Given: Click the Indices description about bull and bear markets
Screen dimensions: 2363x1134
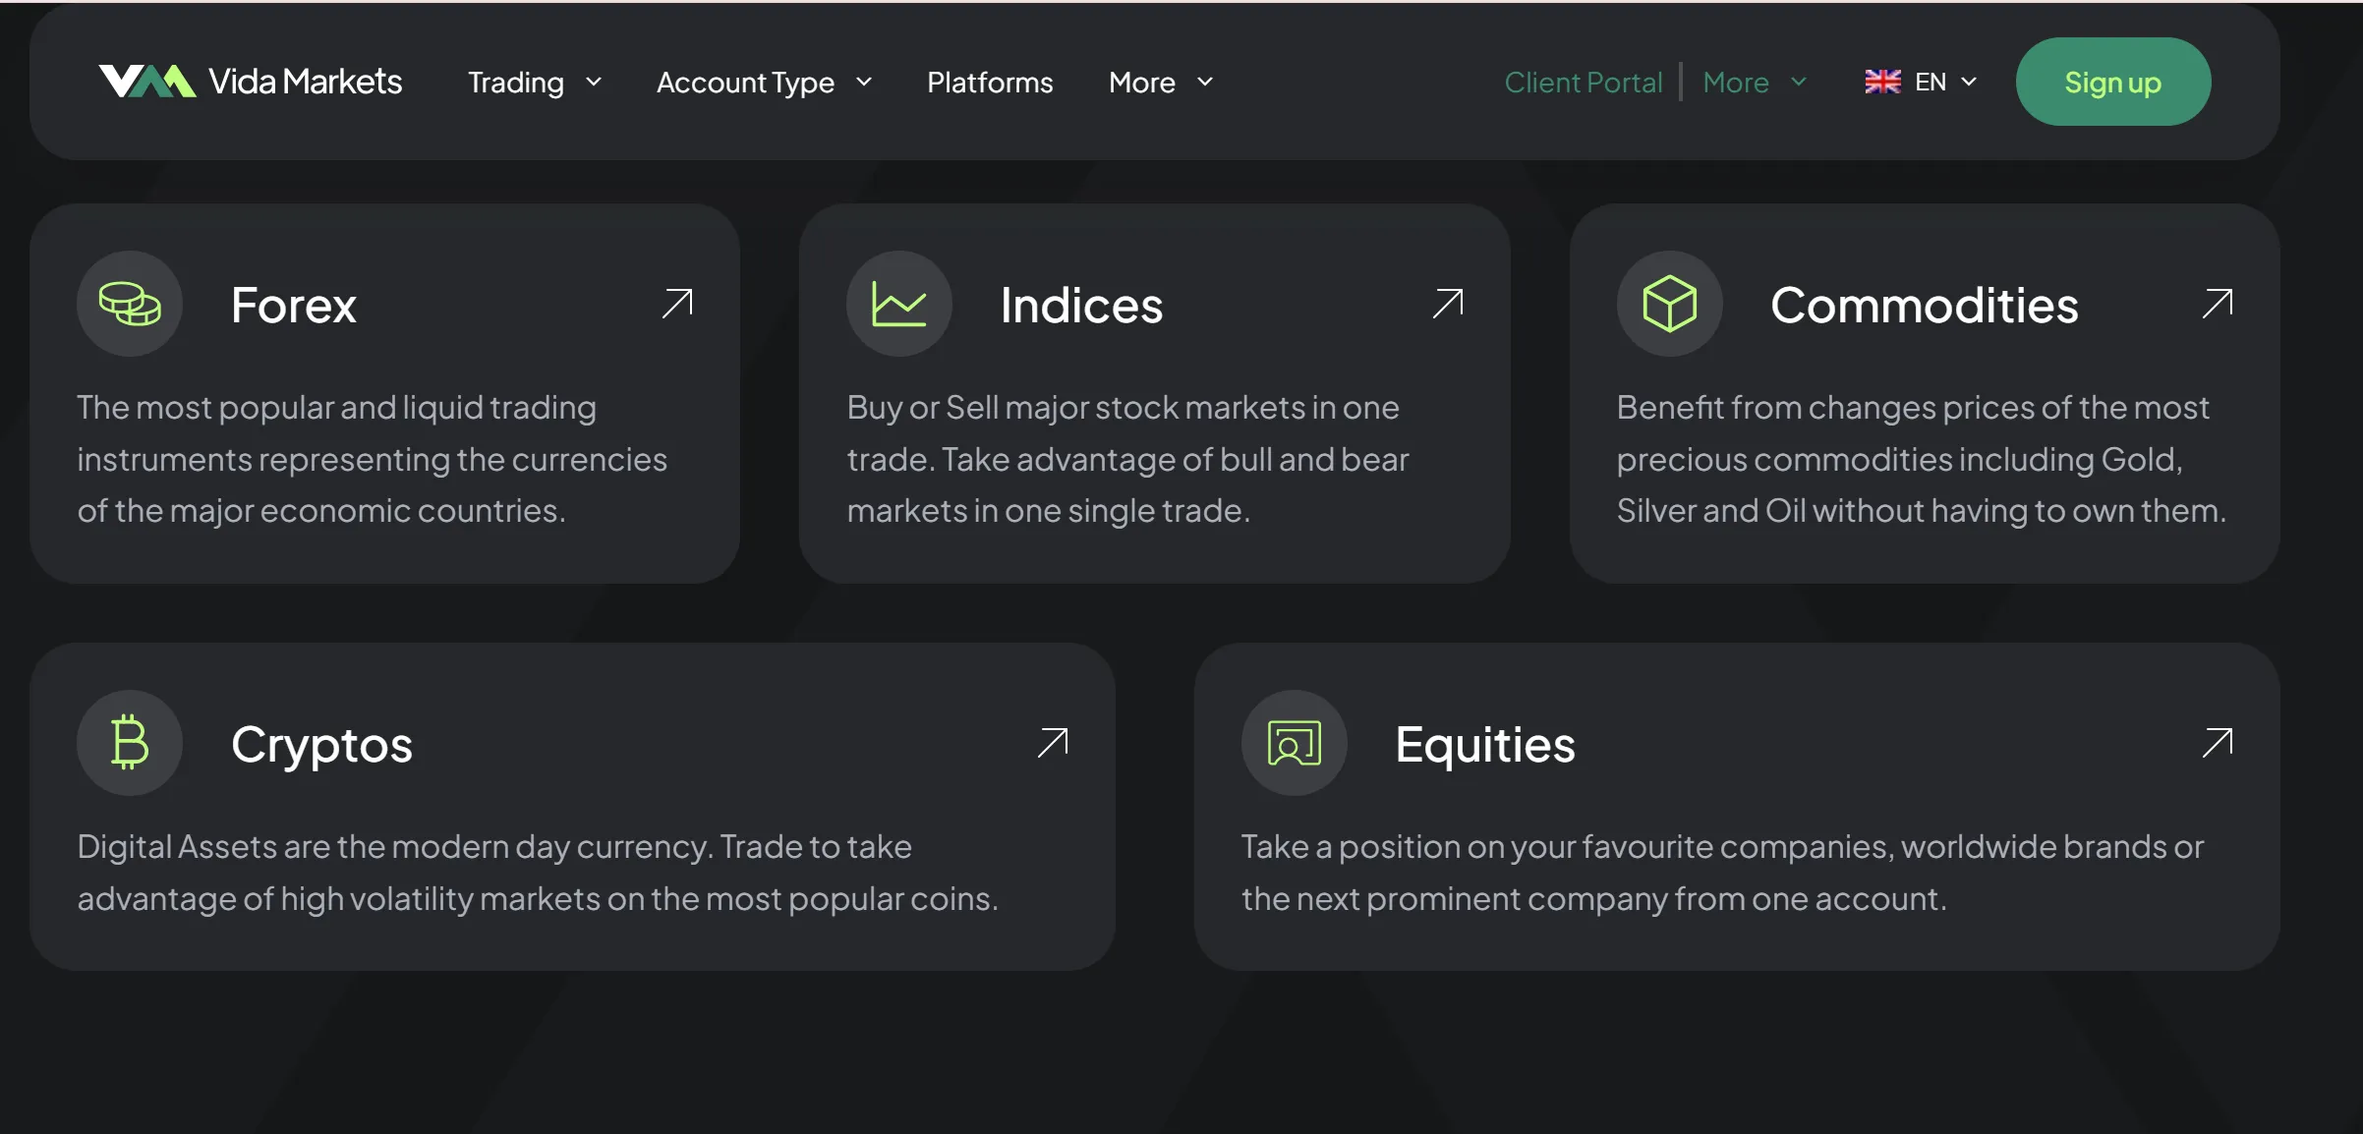Looking at the screenshot, I should 1127,459.
